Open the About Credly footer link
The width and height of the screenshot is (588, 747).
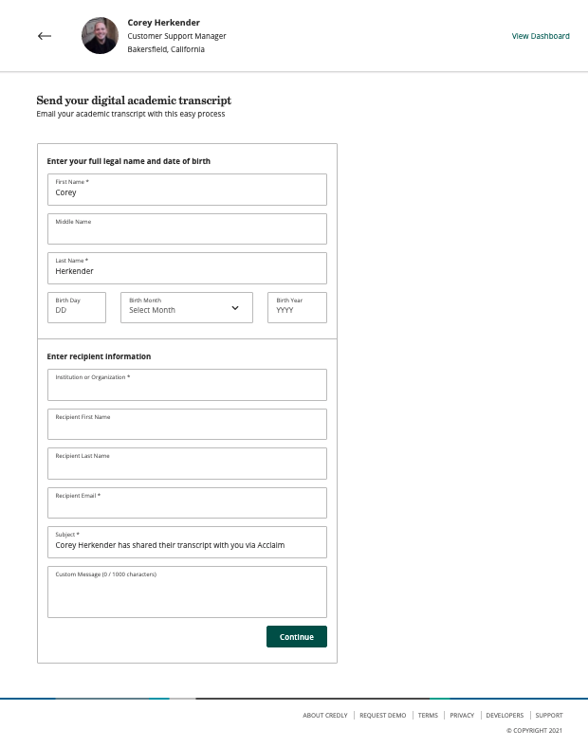point(325,715)
